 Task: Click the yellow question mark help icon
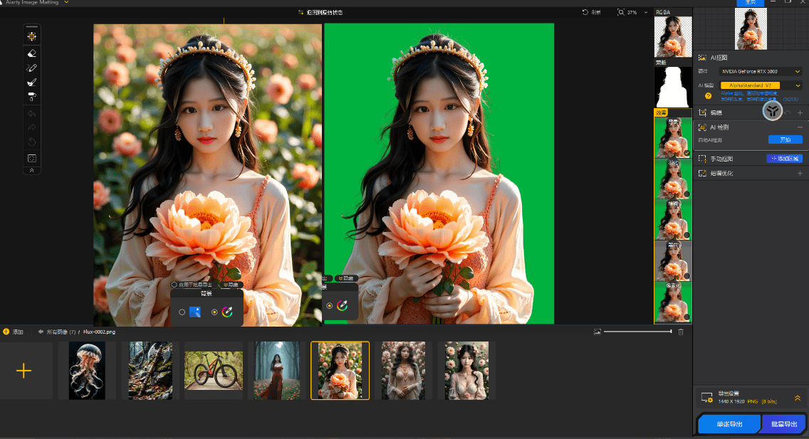(708, 95)
